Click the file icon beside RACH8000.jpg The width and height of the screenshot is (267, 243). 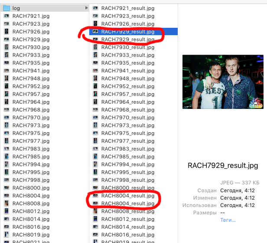point(7,187)
